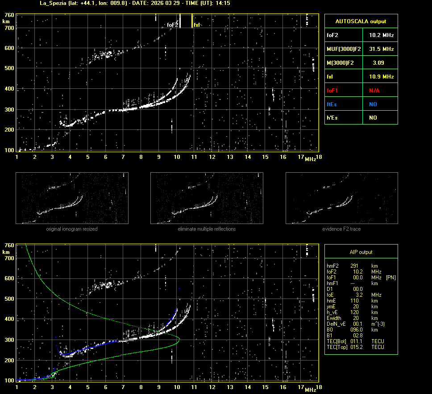Click the AIP output panel title
Viewport: 432px width, 394px height.
361,252
